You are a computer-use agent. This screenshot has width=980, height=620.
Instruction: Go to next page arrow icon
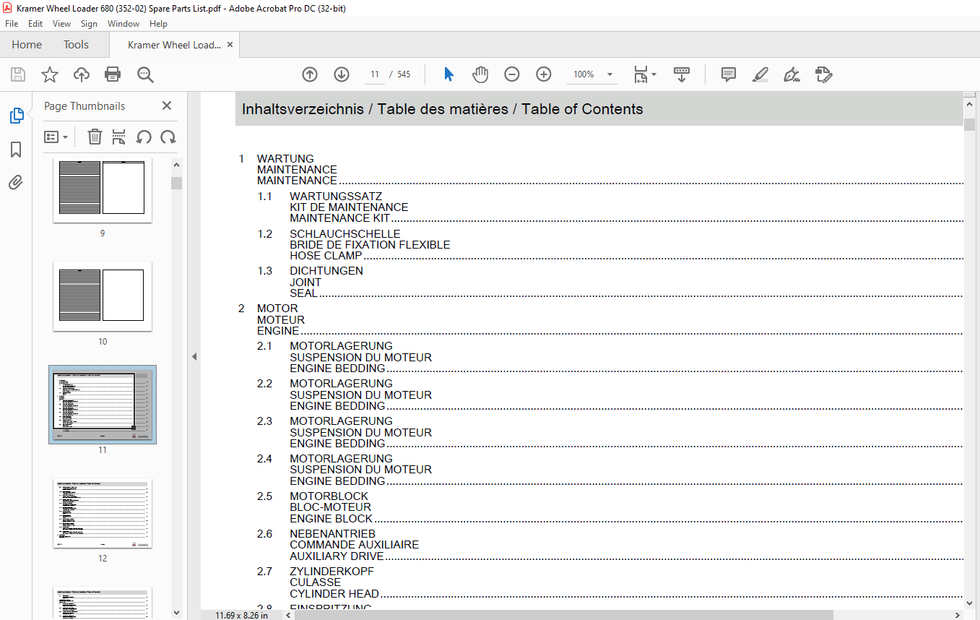coord(342,74)
